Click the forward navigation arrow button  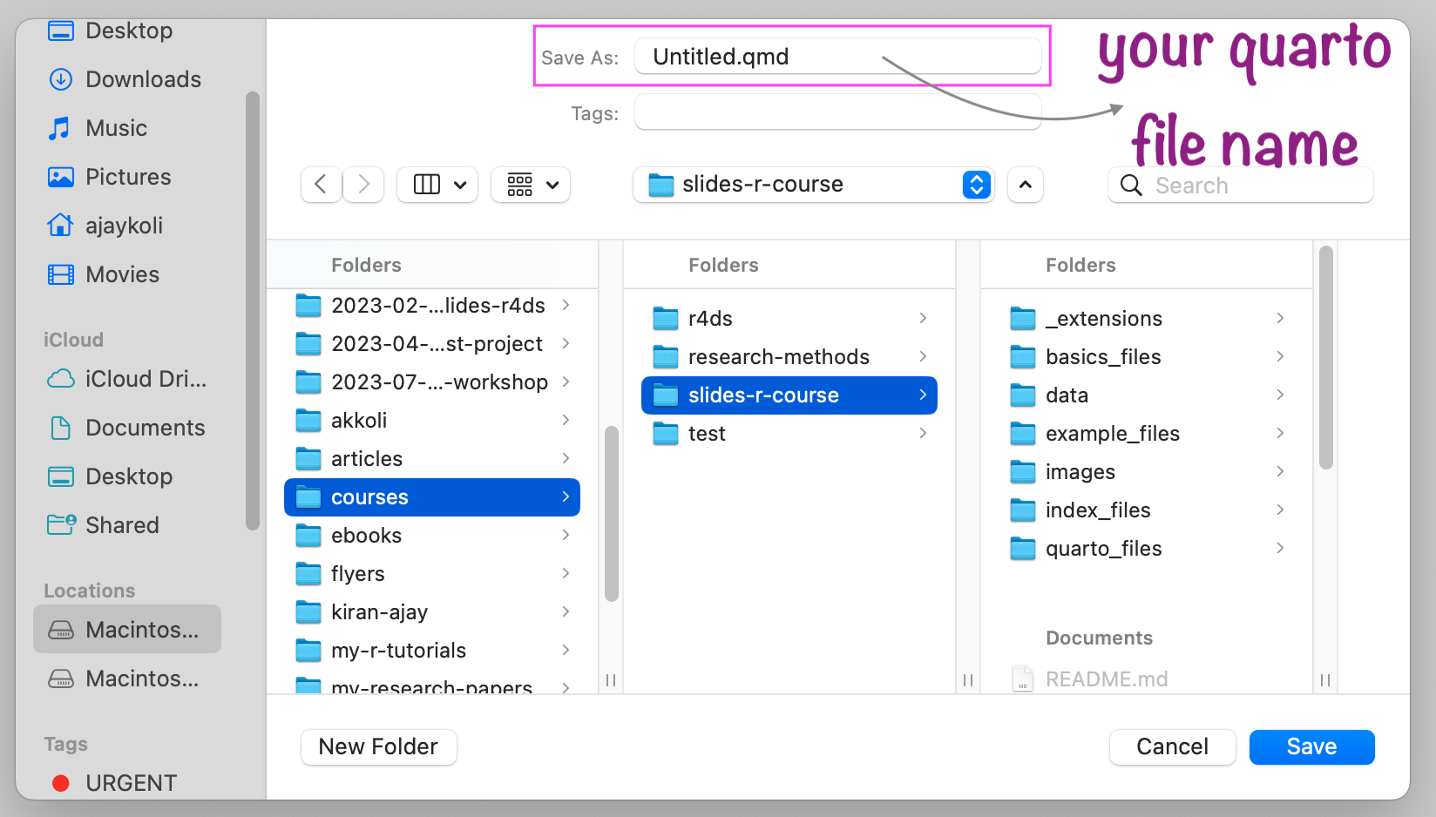364,185
